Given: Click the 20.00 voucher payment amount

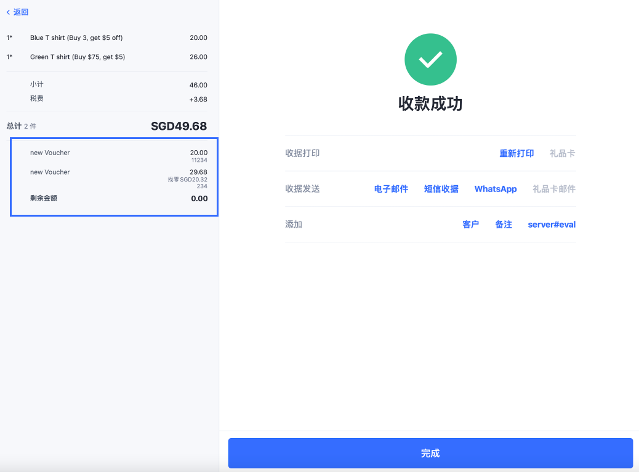Looking at the screenshot, I should (198, 153).
